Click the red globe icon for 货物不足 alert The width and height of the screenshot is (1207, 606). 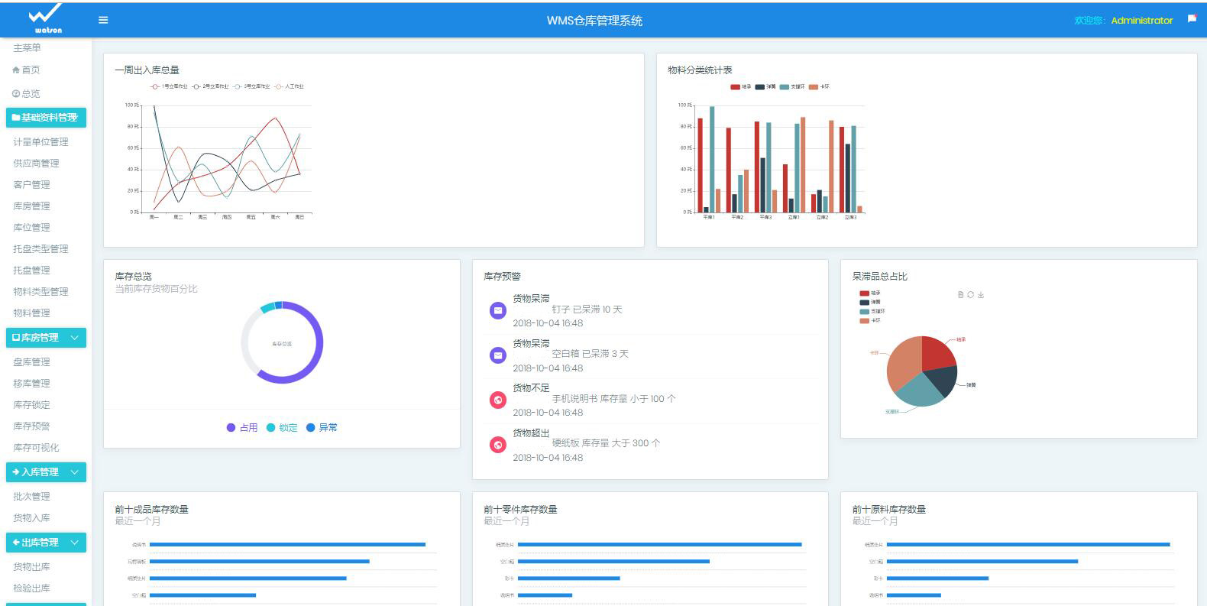[x=498, y=400]
